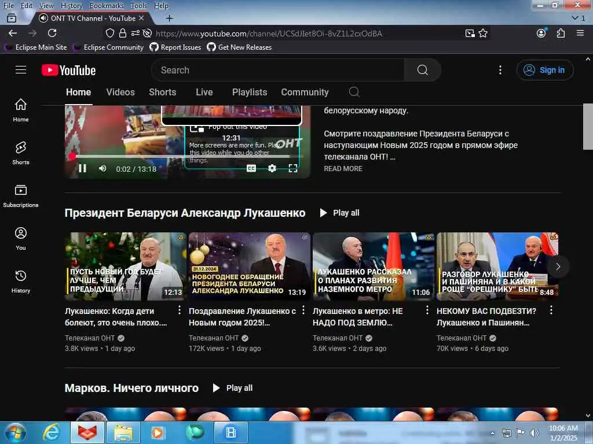The width and height of the screenshot is (593, 444).
Task: Switch to the Live channel tab
Action: pos(204,92)
